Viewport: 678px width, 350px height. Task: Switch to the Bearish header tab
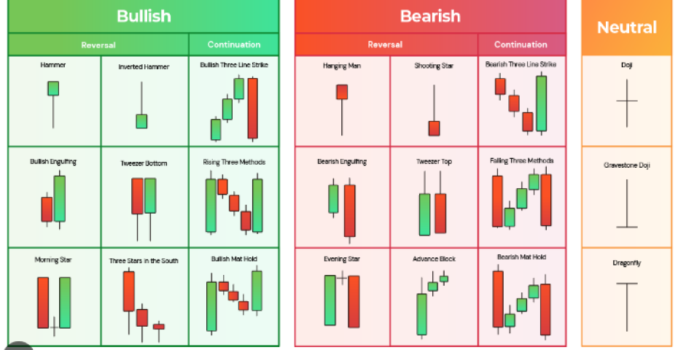click(x=430, y=16)
